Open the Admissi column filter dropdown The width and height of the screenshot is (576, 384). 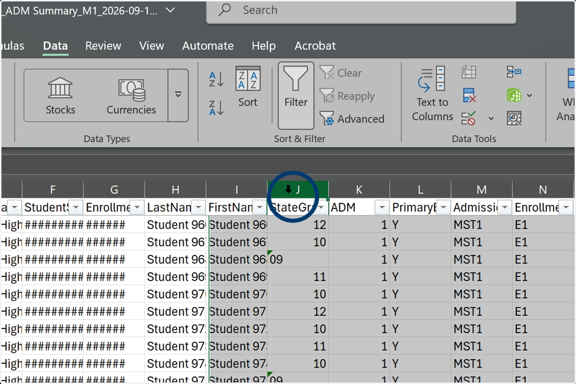click(x=505, y=208)
